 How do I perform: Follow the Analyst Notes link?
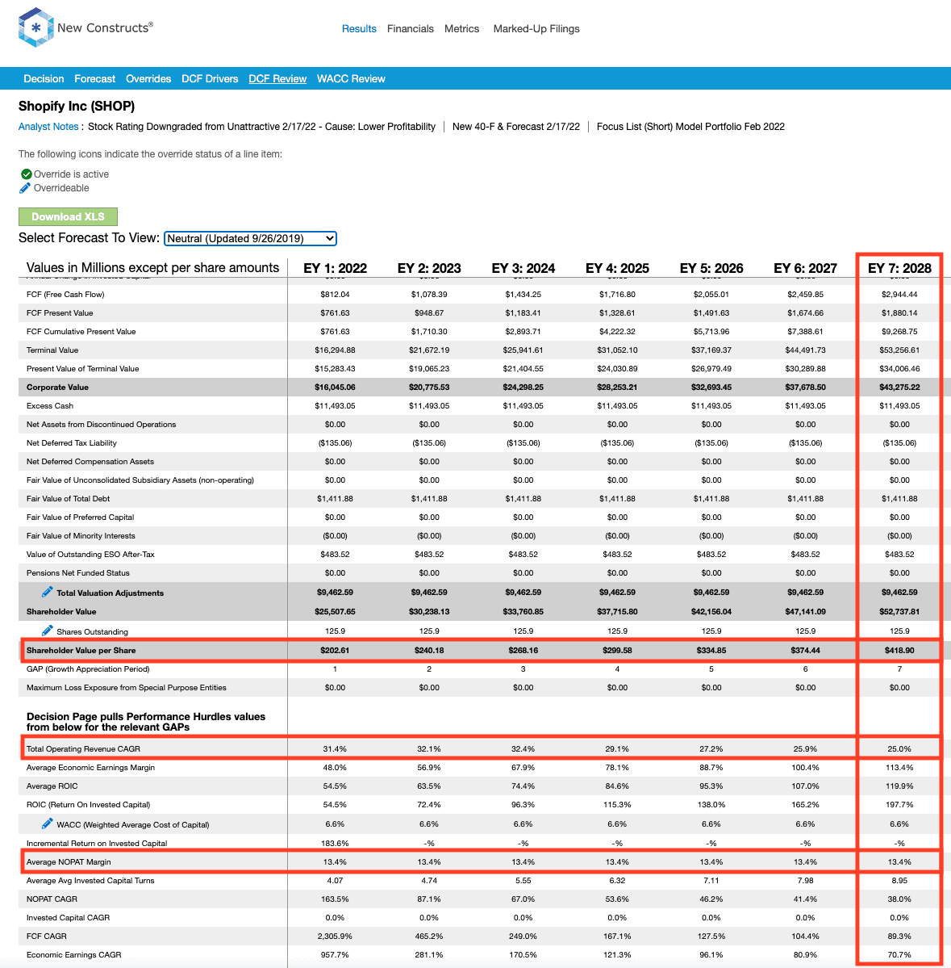click(x=48, y=127)
